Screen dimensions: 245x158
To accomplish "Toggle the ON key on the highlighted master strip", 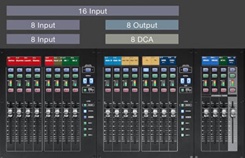I will click(232, 90).
